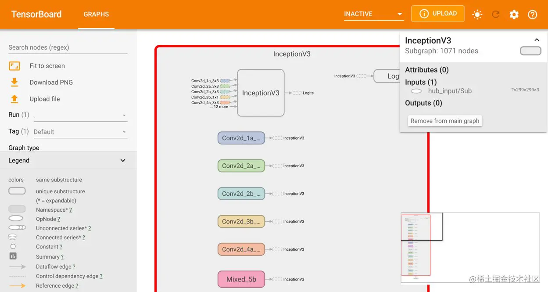The width and height of the screenshot is (548, 292).
Task: Toggle the light/dark theme sun icon
Action: click(x=477, y=14)
